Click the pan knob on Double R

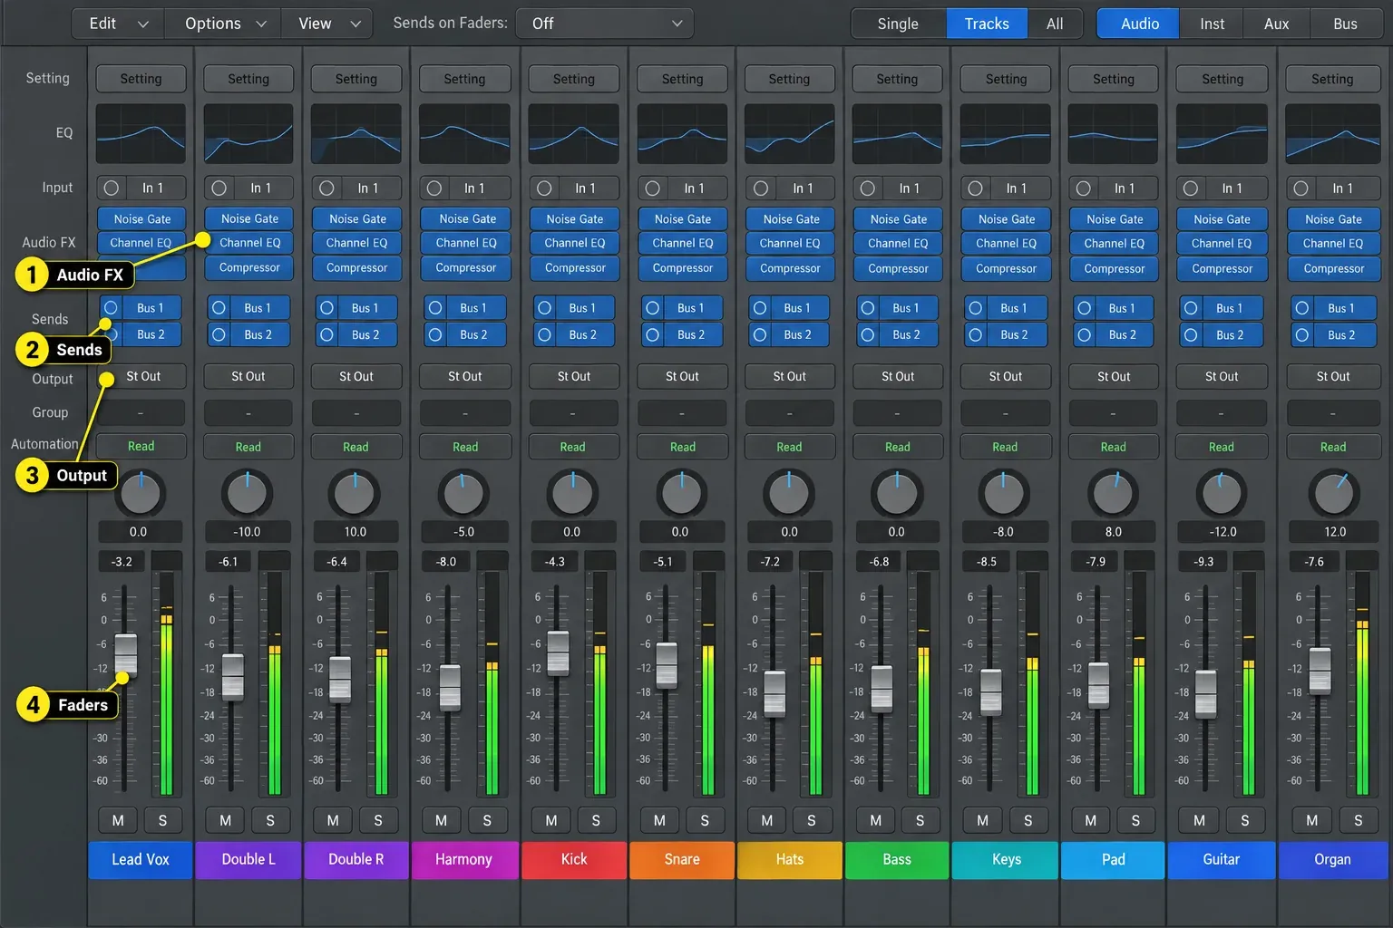pos(355,493)
